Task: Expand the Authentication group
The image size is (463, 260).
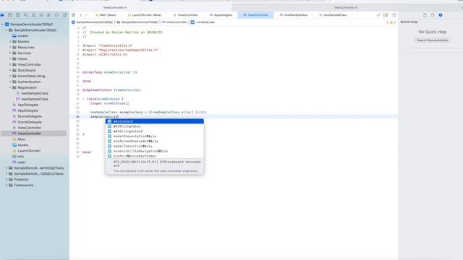Action: pos(10,82)
